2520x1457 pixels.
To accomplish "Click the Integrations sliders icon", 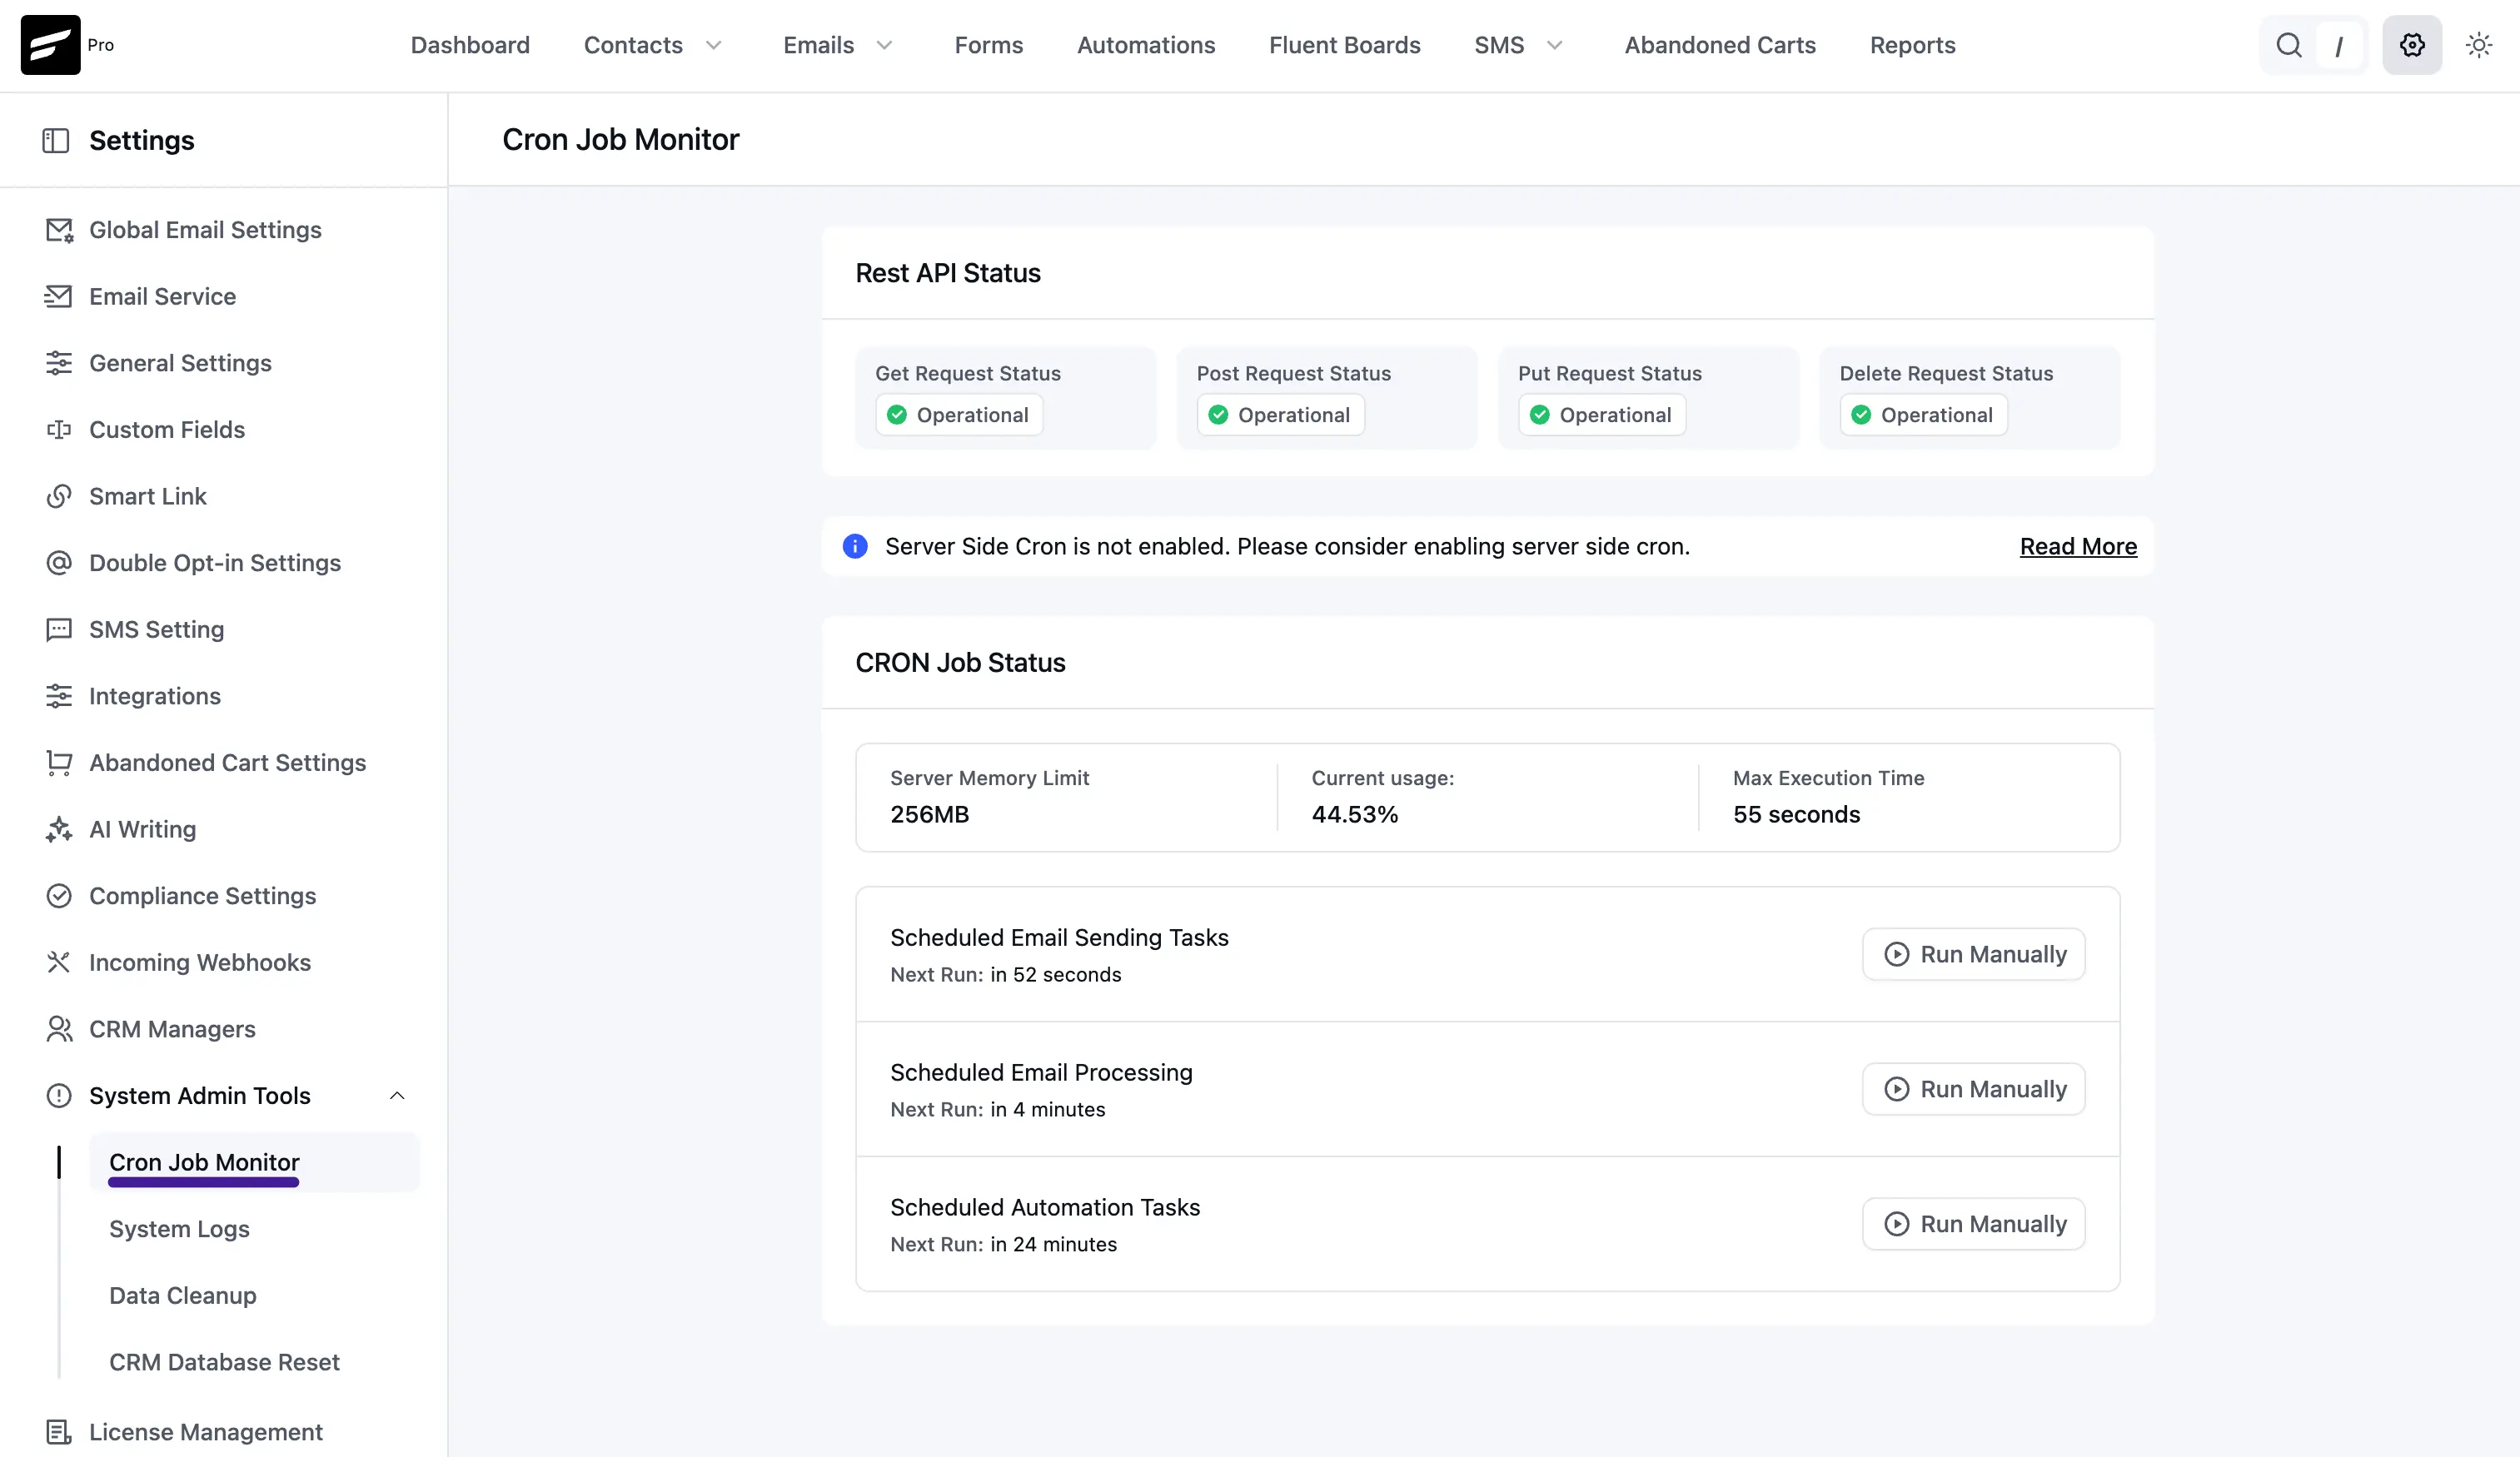I will [59, 696].
